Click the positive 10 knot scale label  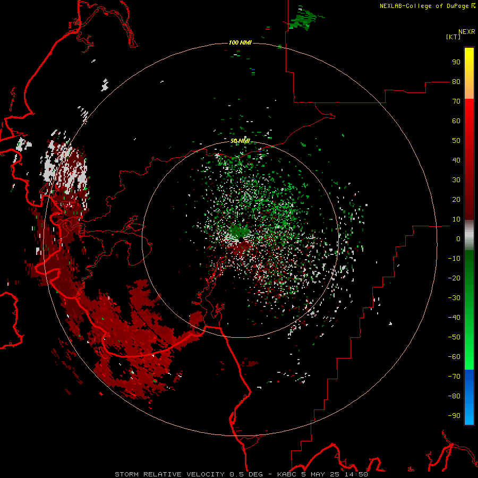[x=456, y=219]
